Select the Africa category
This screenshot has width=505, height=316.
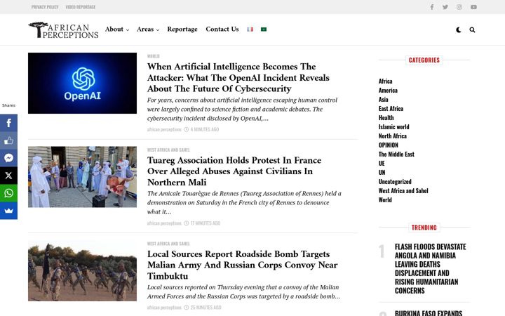tap(386, 81)
